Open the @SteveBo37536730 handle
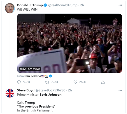Screen dimensions: 127x114 [x=50, y=90]
